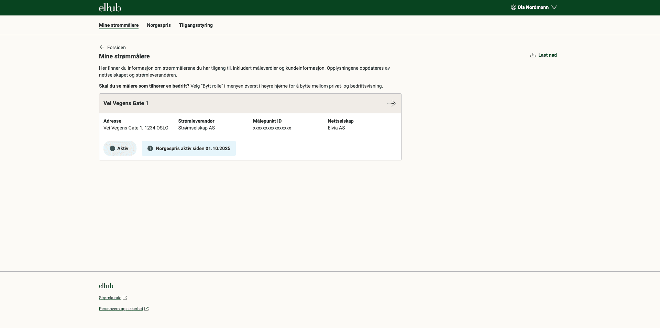Click the elhub logo in the header
The height and width of the screenshot is (328, 660).
click(110, 8)
